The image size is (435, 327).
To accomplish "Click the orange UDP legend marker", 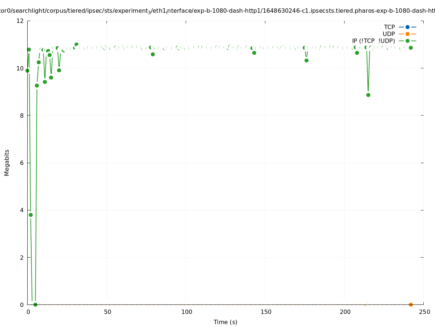I will [x=407, y=34].
